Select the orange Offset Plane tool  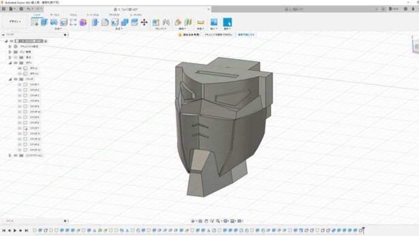pos(178,23)
